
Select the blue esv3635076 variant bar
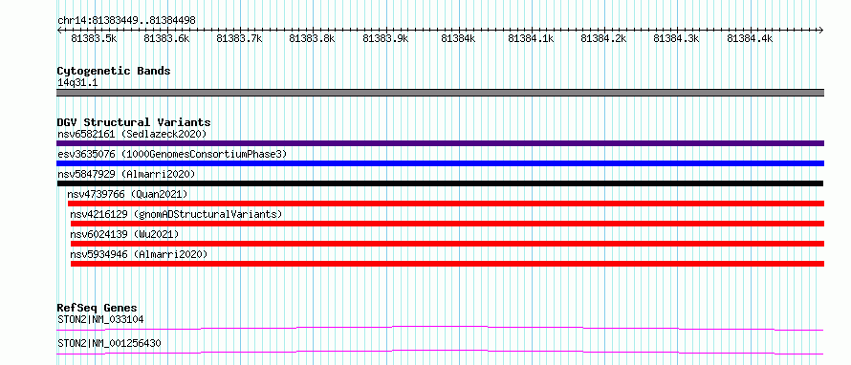440,163
